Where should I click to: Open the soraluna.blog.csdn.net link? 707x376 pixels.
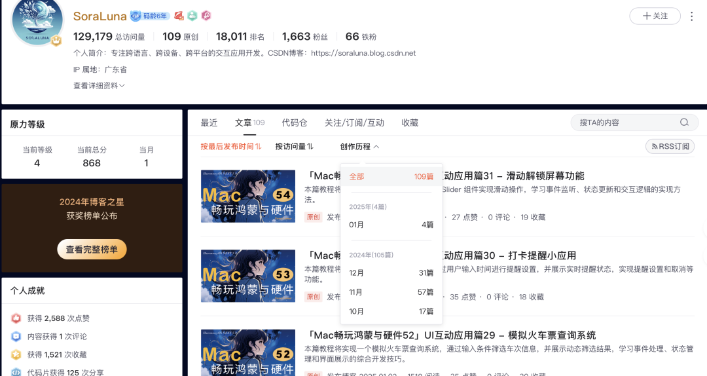click(363, 53)
